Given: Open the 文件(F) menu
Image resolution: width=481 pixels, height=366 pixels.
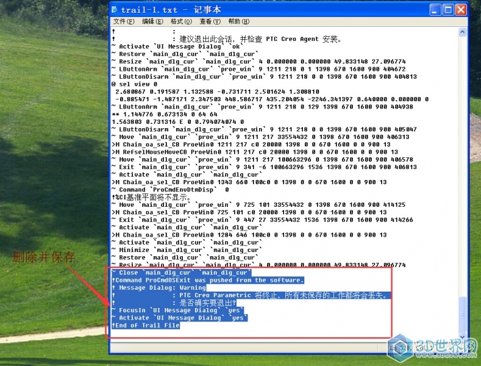Looking at the screenshot, I should point(124,21).
